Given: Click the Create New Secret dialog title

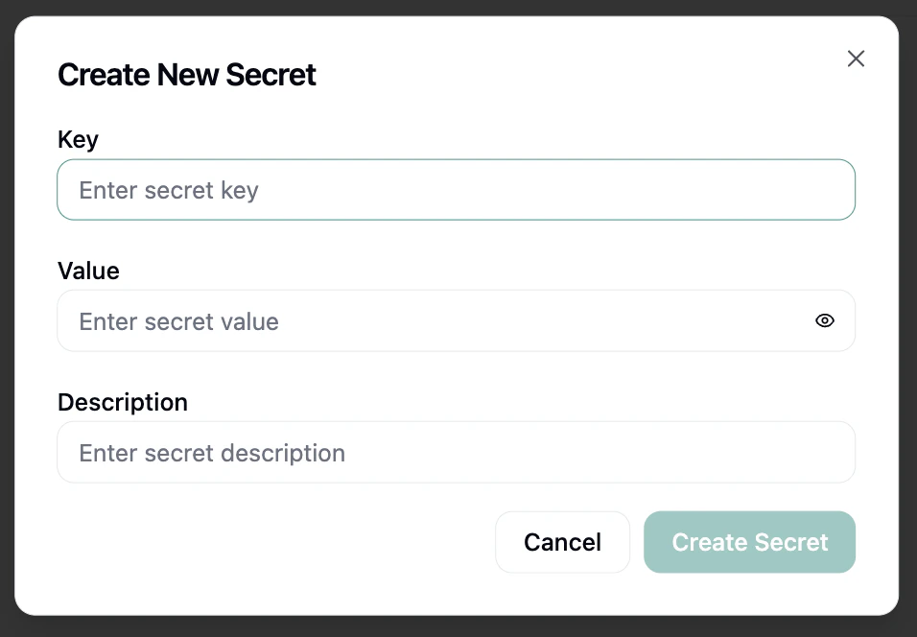Looking at the screenshot, I should coord(187,74).
